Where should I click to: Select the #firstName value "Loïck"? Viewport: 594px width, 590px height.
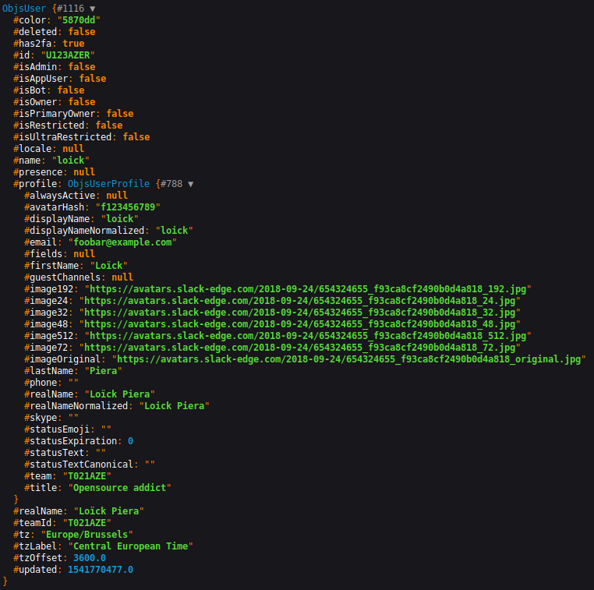[108, 266]
